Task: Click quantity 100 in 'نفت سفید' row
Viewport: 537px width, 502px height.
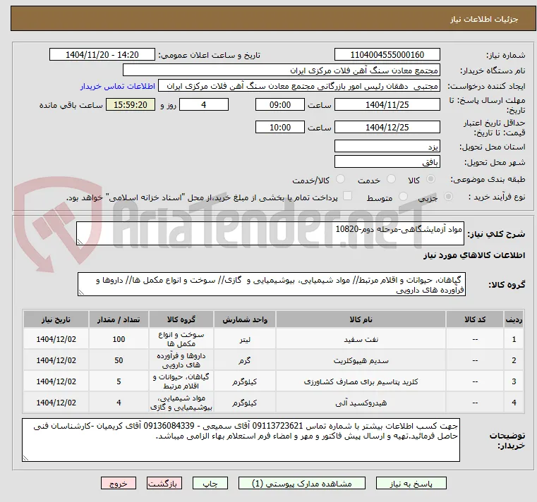Action: 119,339
